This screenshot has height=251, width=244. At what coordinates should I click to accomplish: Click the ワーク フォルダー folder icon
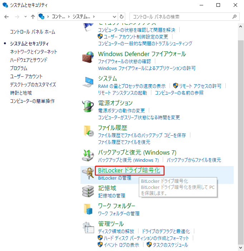(x=88, y=209)
